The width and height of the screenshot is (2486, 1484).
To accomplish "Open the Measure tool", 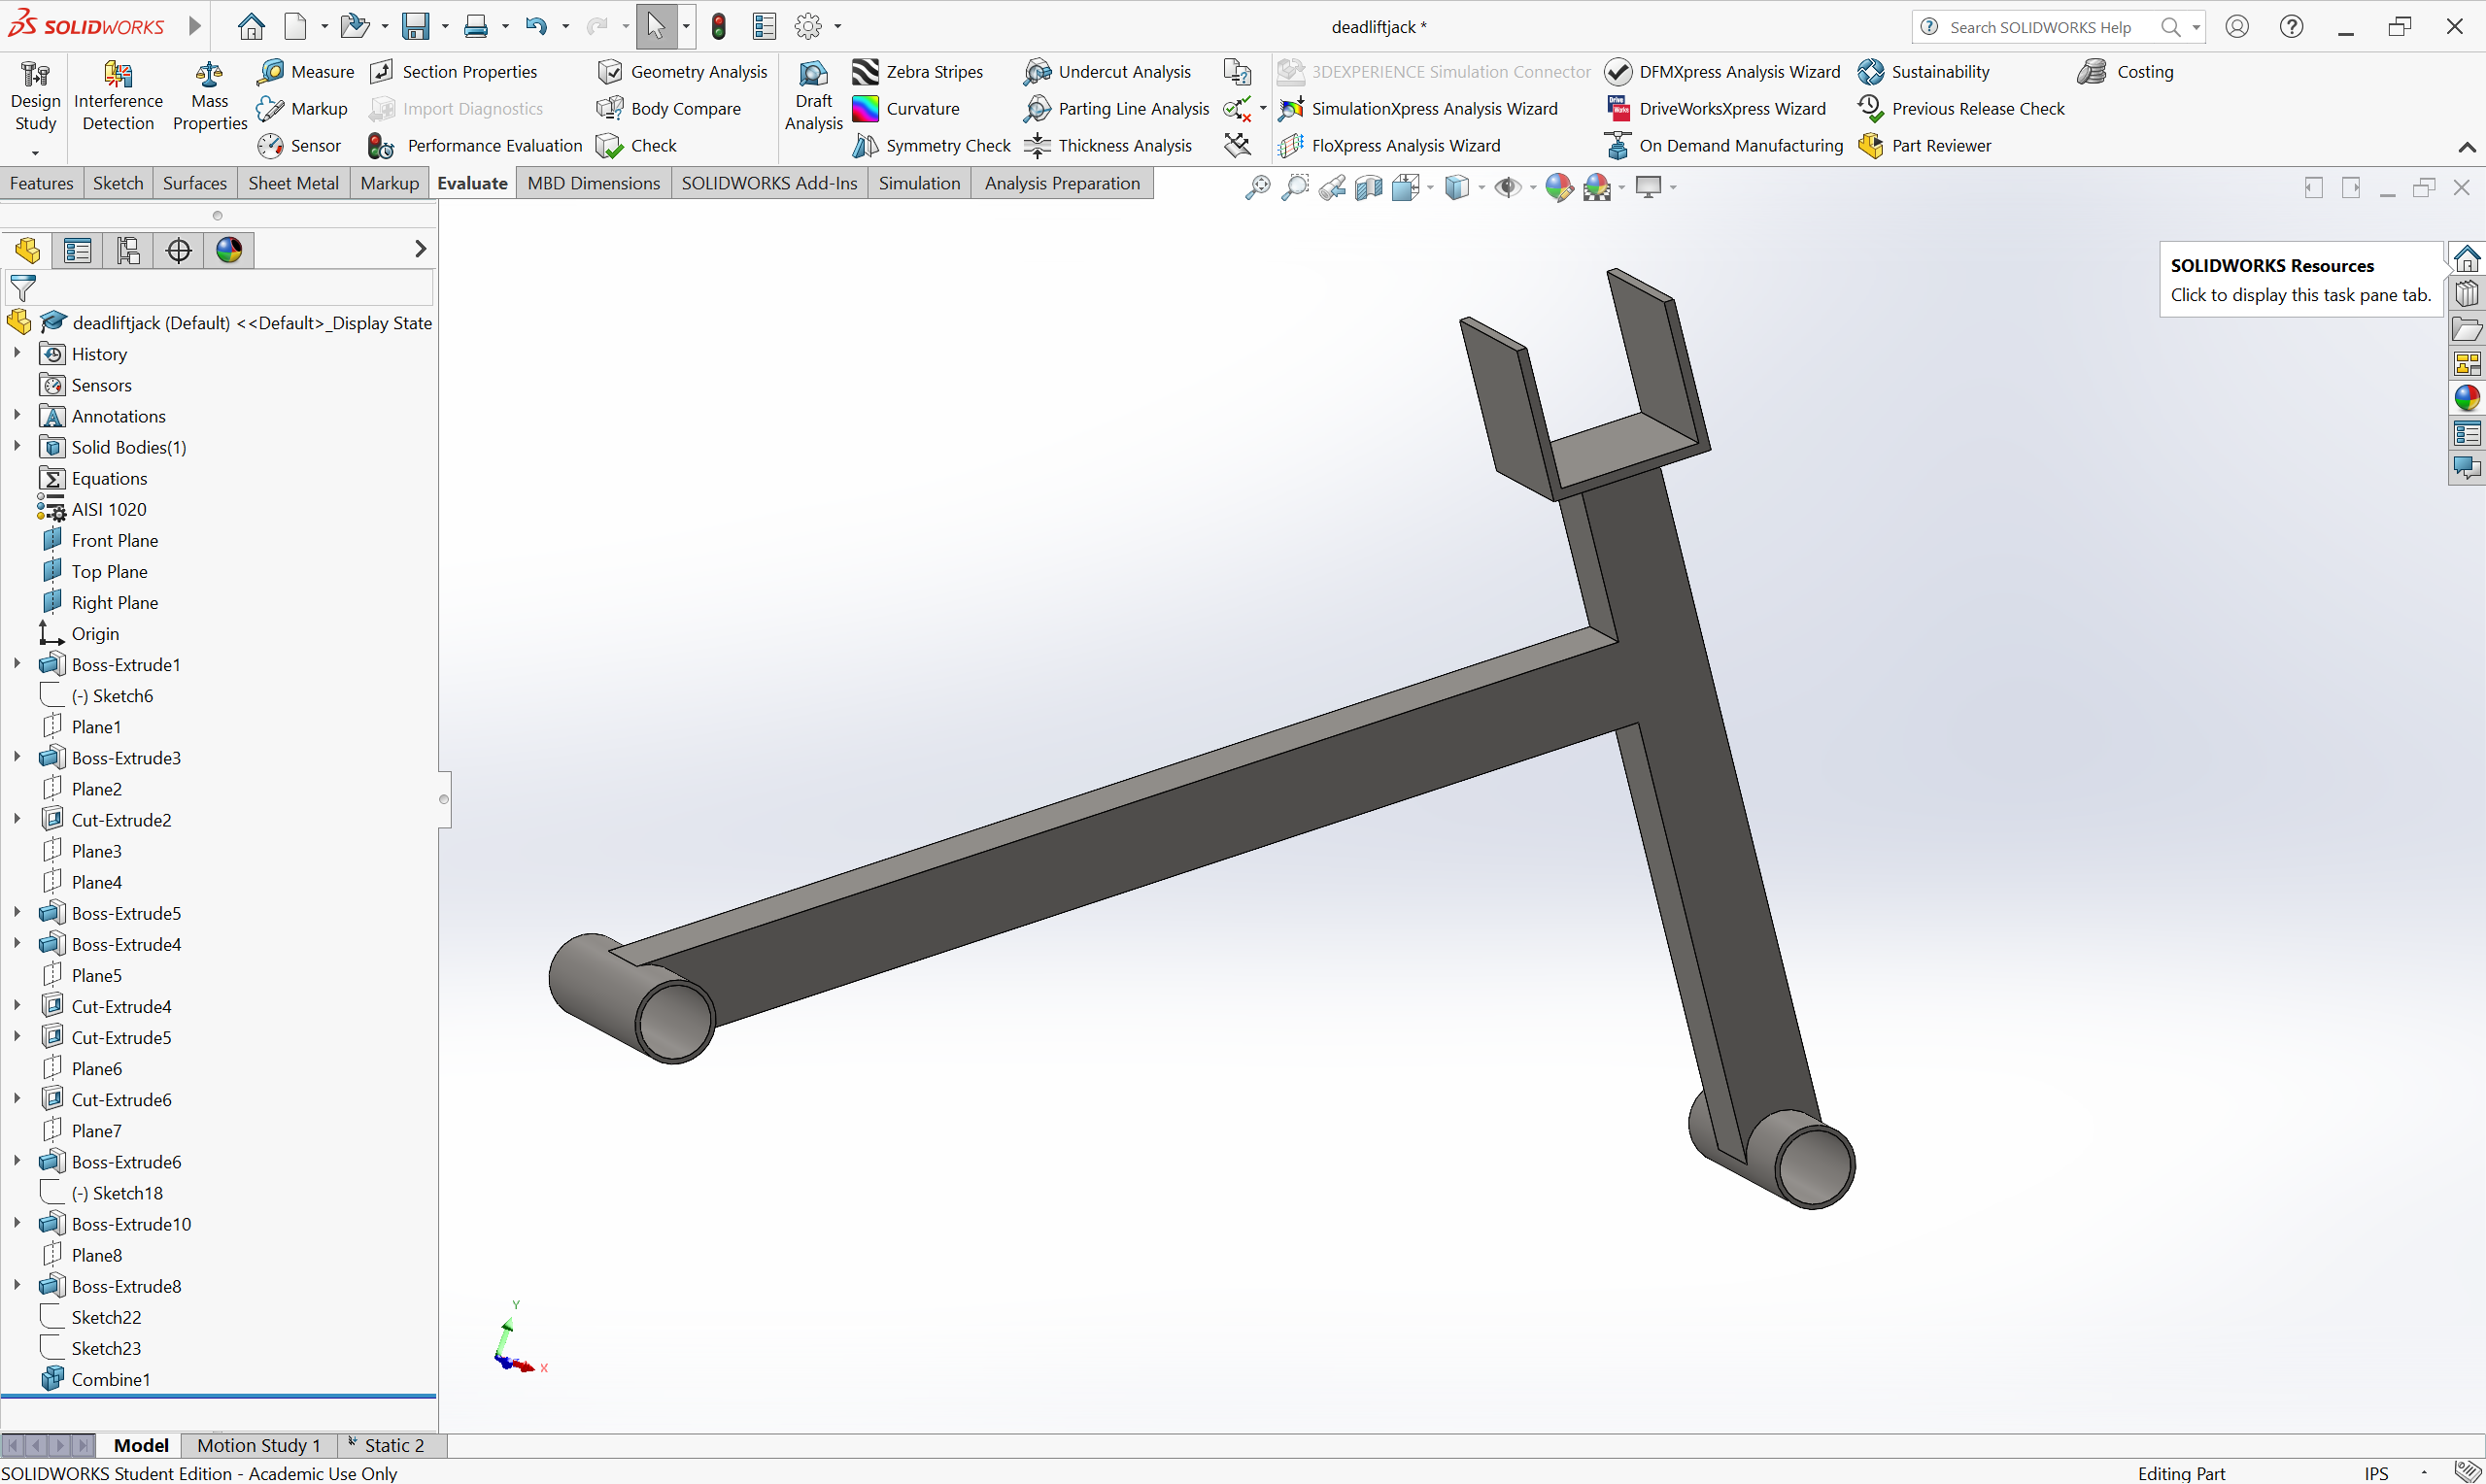I will [306, 71].
